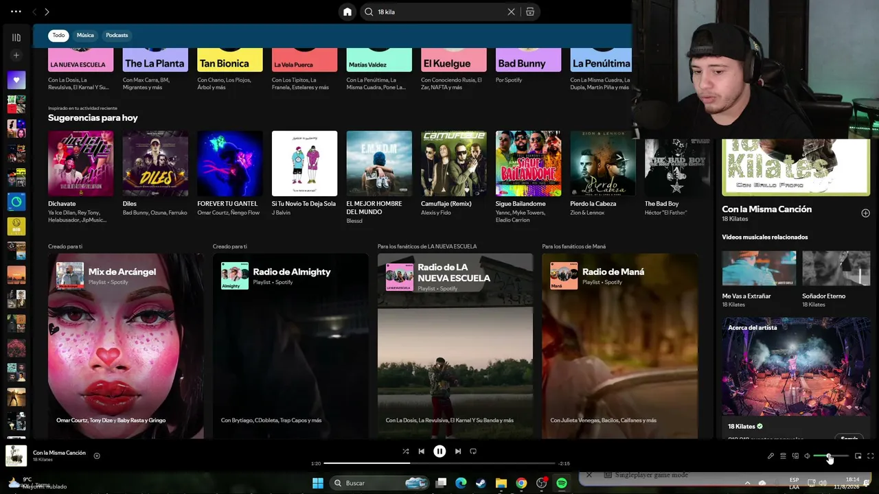The width and height of the screenshot is (879, 494).
Task: Open FOREVER TU GANTEL suggestion
Action: click(x=229, y=174)
